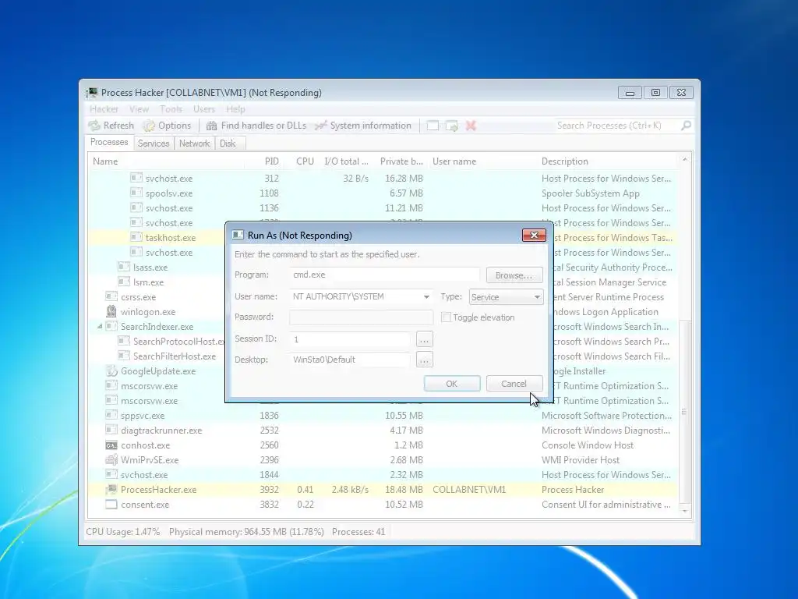
Task: Click the csrss.exe process icon
Action: click(111, 296)
